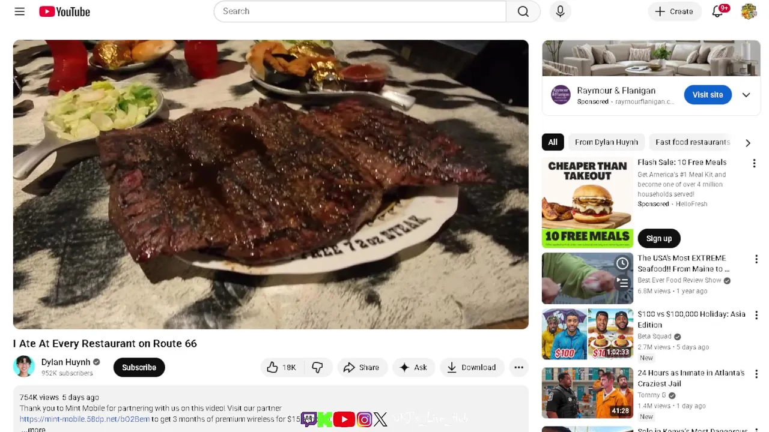Open the $100 vs $100,000 Holiday thumbnail

588,334
